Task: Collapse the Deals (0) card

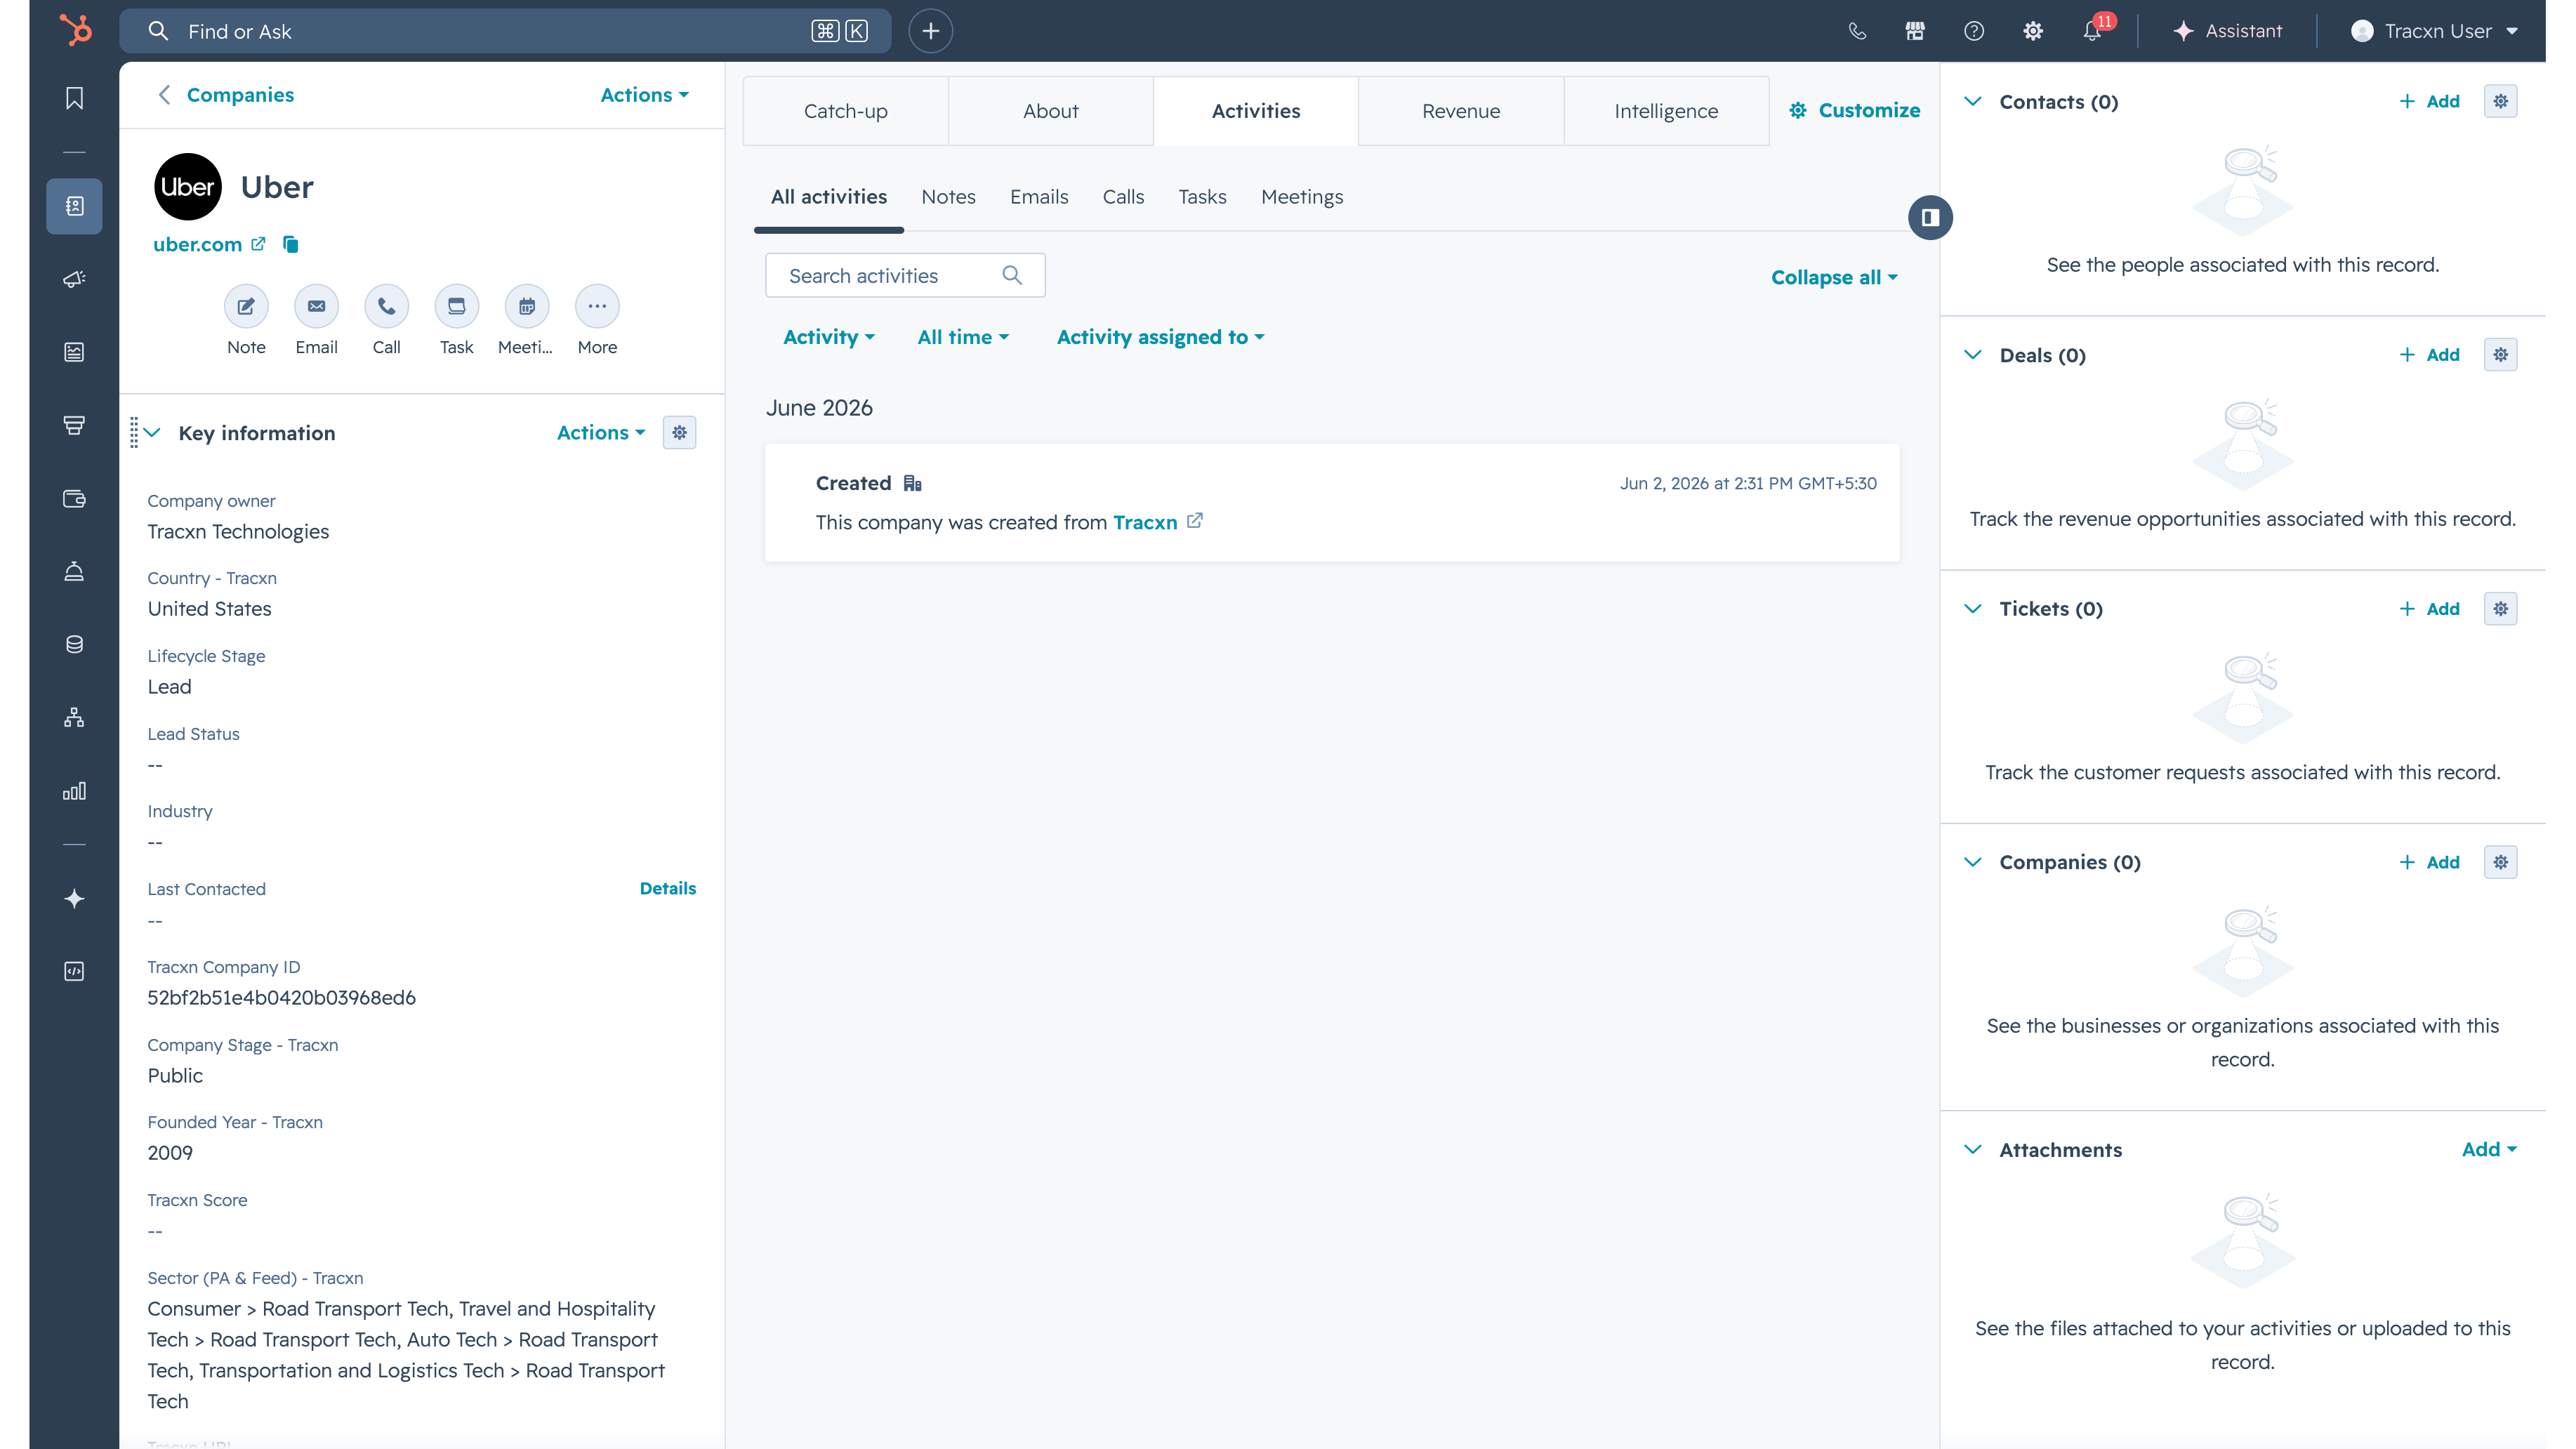Action: (1972, 355)
